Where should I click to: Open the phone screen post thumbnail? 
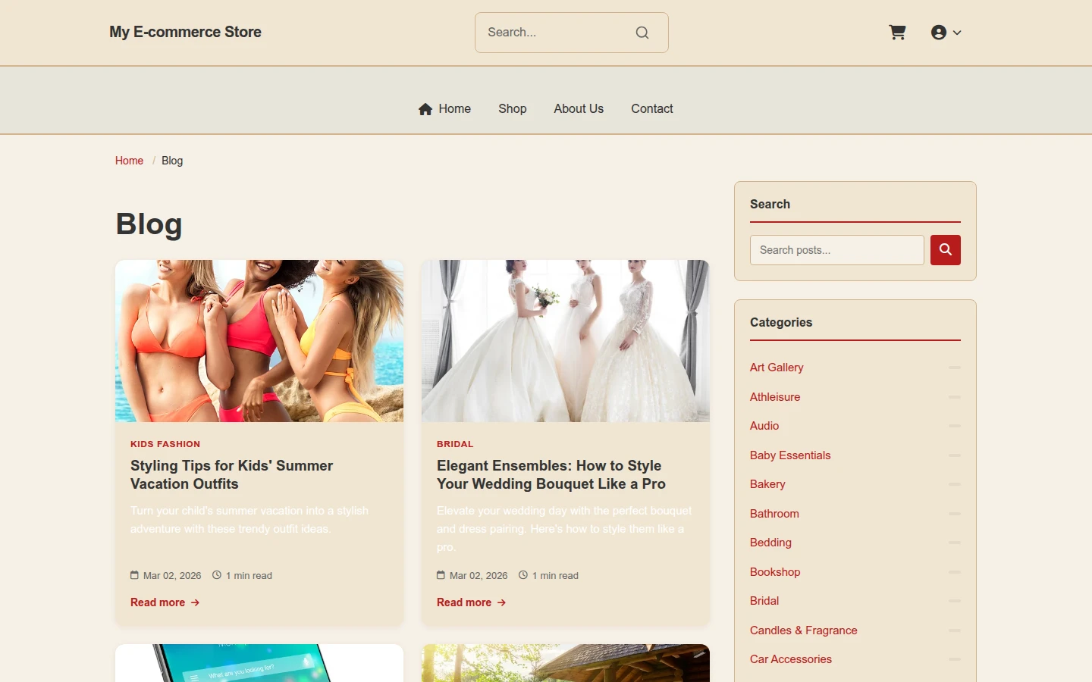coord(259,663)
